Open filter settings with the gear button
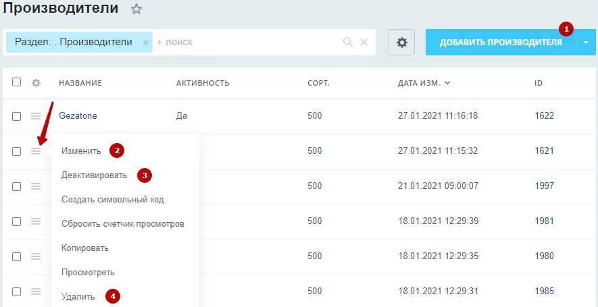The image size is (598, 307). point(401,43)
